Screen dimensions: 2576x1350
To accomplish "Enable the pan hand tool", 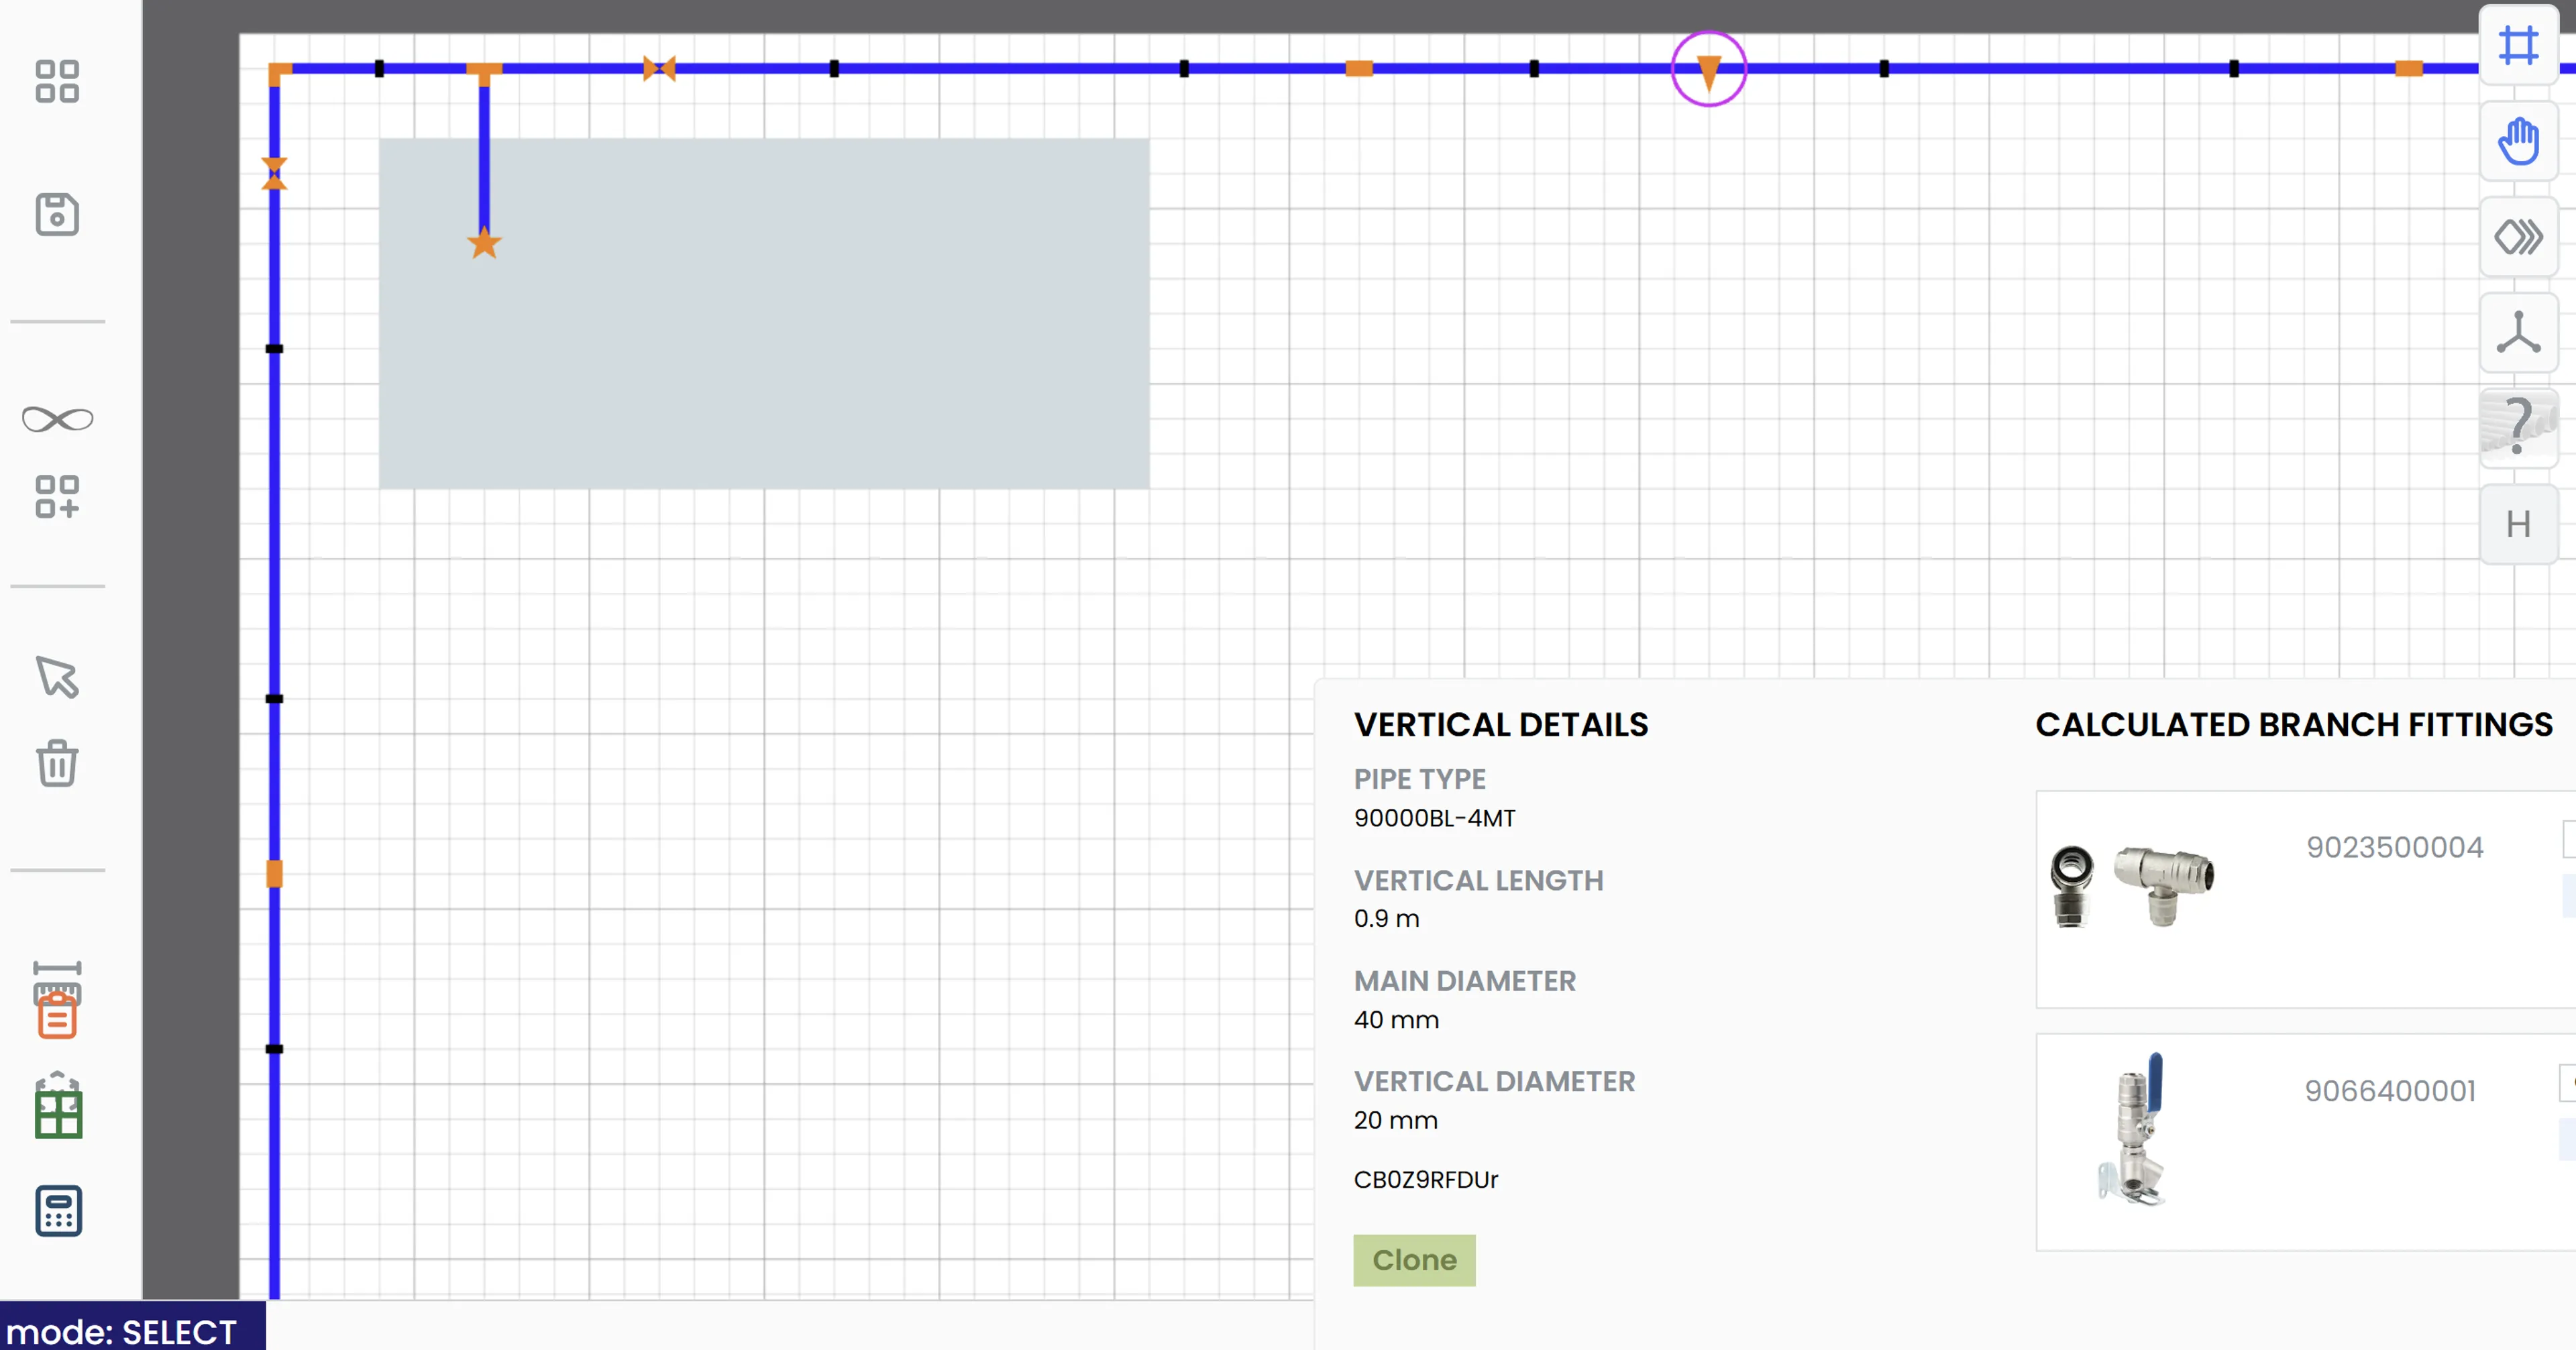I will pyautogui.click(x=2518, y=141).
